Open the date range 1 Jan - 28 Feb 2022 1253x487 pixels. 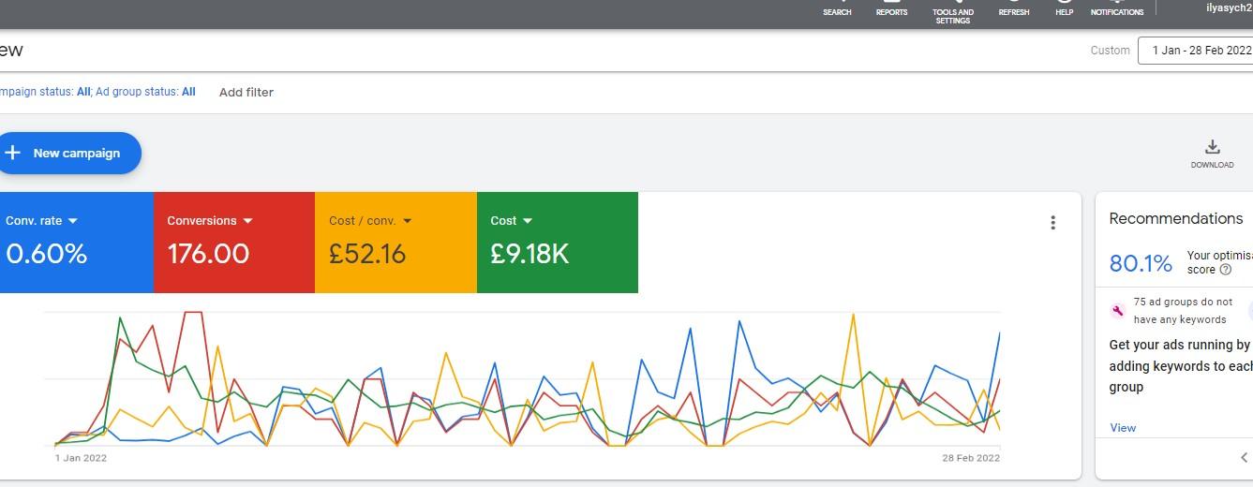1198,51
